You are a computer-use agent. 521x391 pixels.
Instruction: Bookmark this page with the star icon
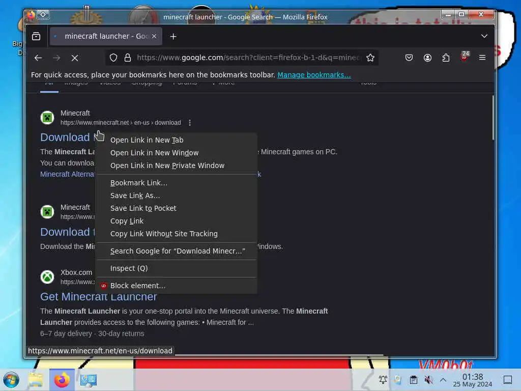[370, 58]
